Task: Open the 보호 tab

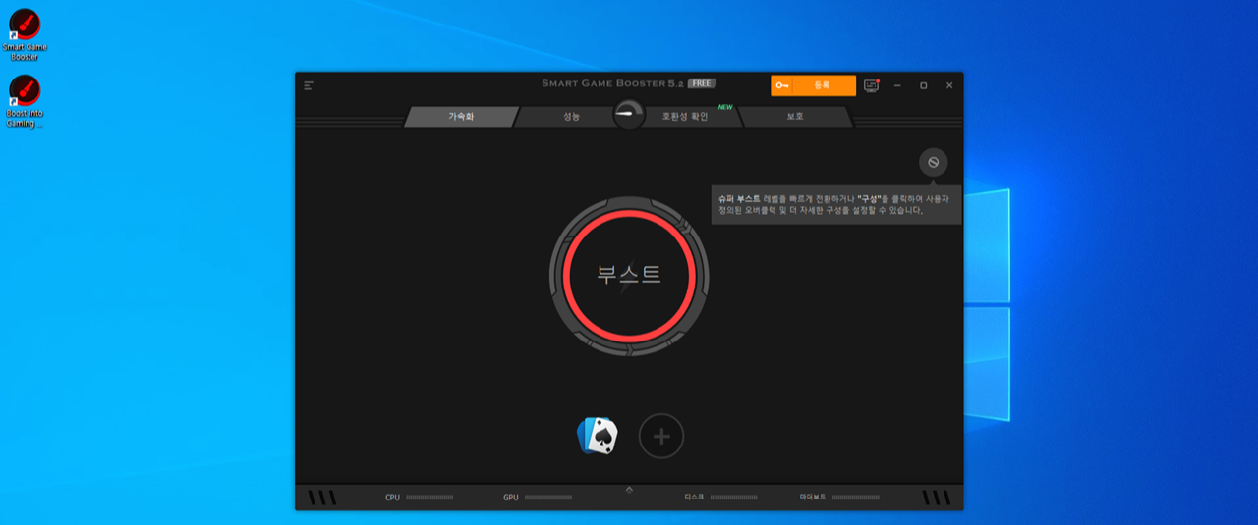Action: [x=795, y=117]
